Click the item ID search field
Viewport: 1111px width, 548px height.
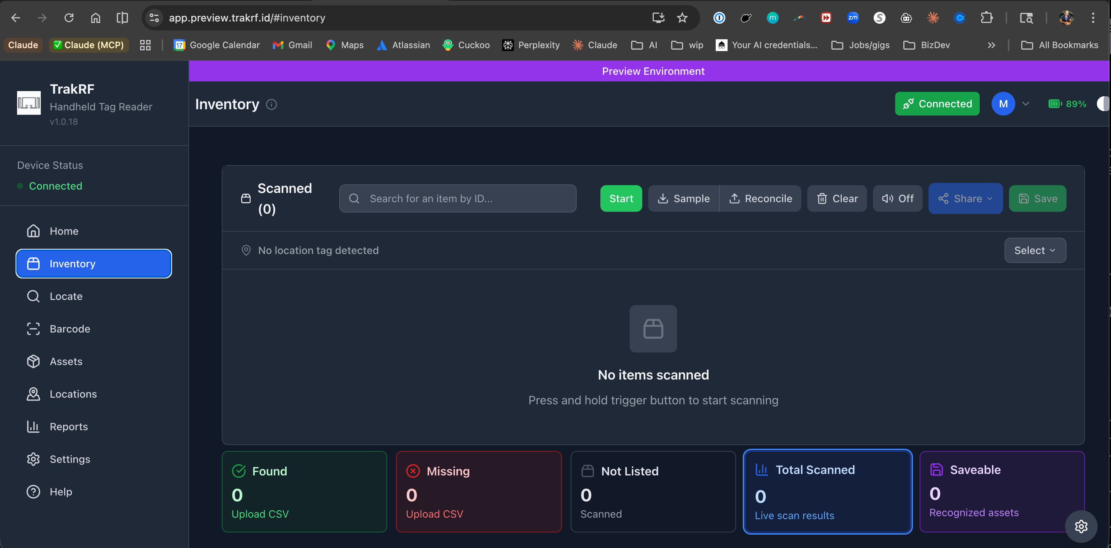(x=458, y=198)
